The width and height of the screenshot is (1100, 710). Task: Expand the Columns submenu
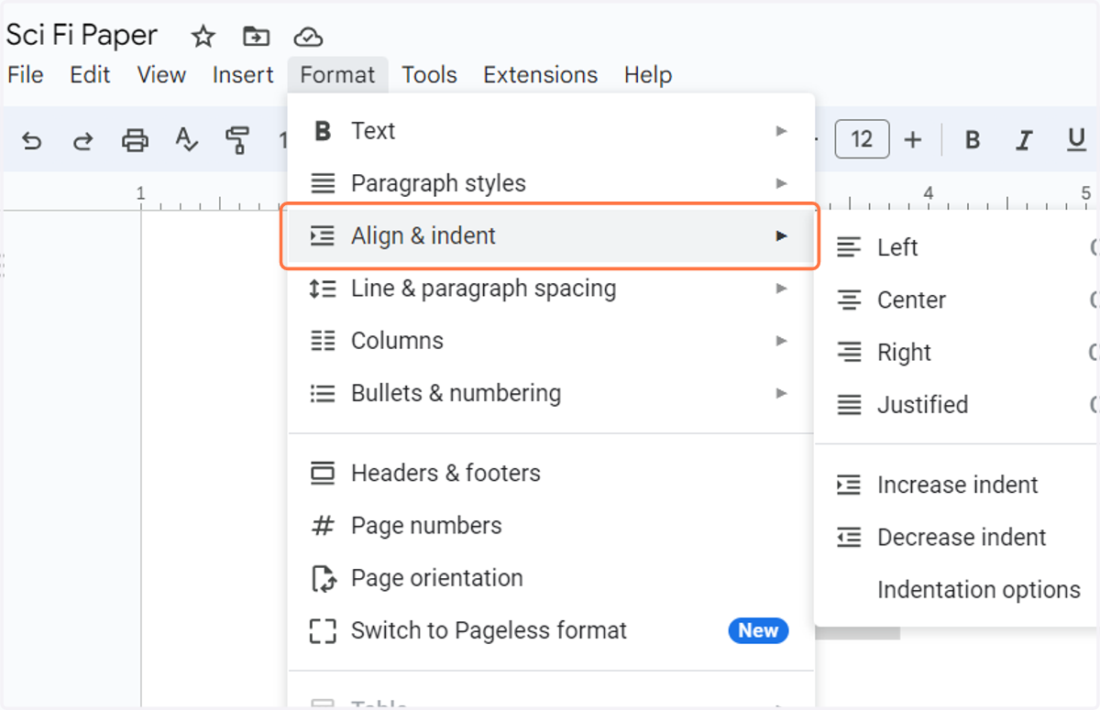pyautogui.click(x=551, y=341)
